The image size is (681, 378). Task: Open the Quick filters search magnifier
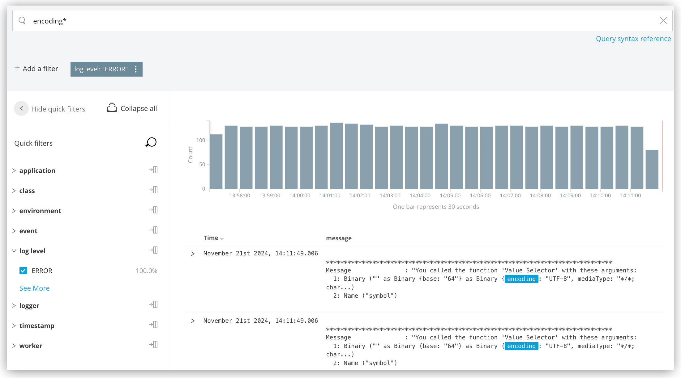click(151, 142)
